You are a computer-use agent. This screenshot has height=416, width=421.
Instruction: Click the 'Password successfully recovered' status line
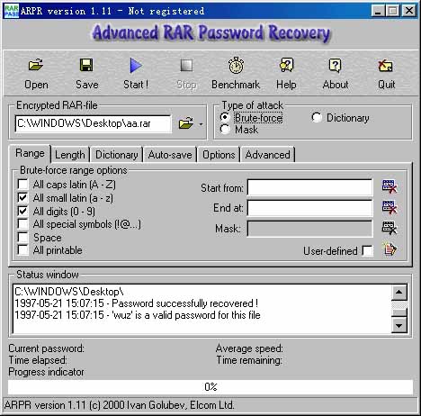click(137, 303)
